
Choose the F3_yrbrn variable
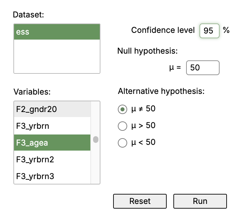(x=52, y=126)
